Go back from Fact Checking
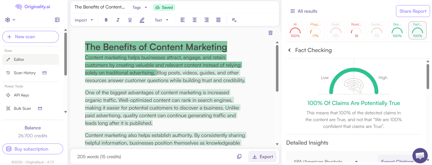This screenshot has width=432, height=165. click(x=290, y=50)
